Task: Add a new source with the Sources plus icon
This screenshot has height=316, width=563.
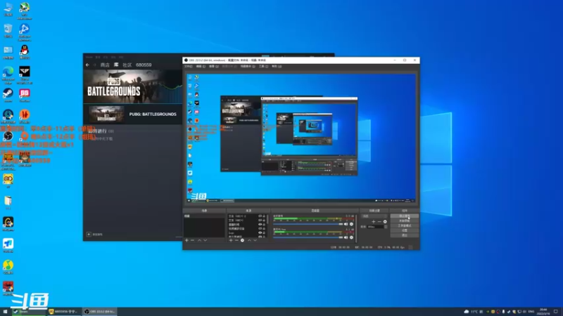Action: pos(231,240)
